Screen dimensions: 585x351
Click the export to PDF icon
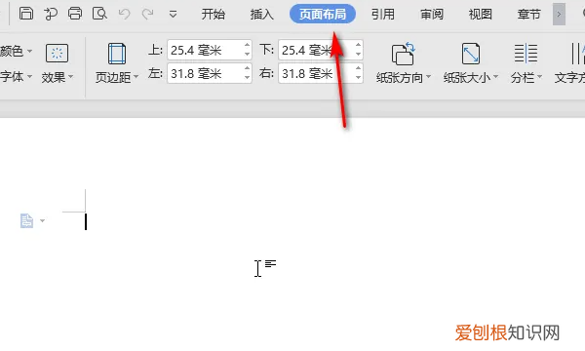pyautogui.click(x=51, y=14)
